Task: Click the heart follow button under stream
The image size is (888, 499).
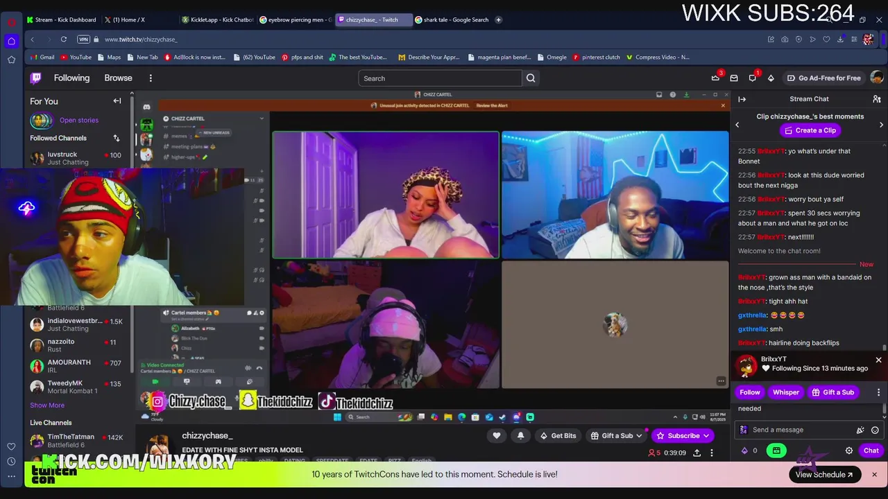Action: pyautogui.click(x=496, y=436)
